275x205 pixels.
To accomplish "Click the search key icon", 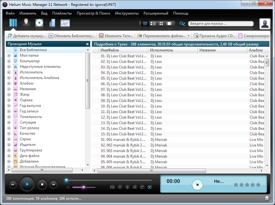I will coord(182,23).
